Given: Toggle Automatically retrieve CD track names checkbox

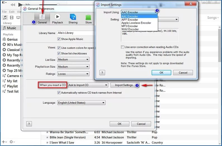Looking at the screenshot, I should (x=59, y=93).
